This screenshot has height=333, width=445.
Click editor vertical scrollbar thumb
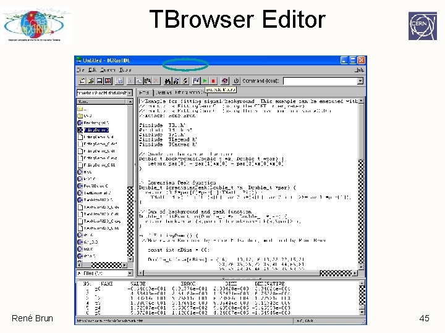(362, 131)
